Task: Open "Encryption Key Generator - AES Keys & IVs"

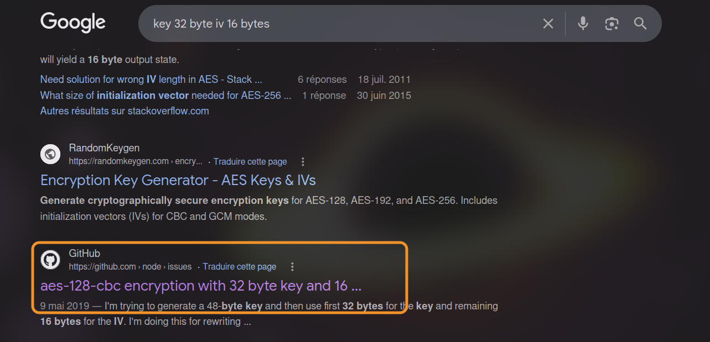Action: (x=178, y=181)
